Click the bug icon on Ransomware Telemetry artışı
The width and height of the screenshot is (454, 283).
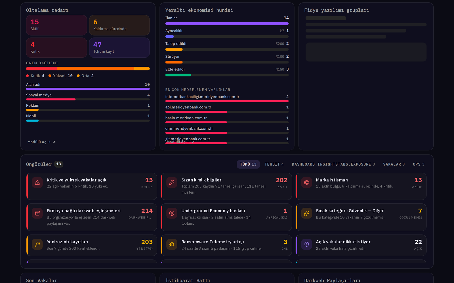coord(172,244)
